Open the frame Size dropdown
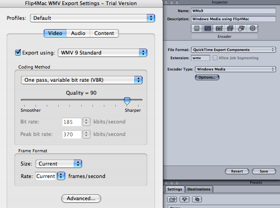This screenshot has width=280, height=208. (59, 164)
